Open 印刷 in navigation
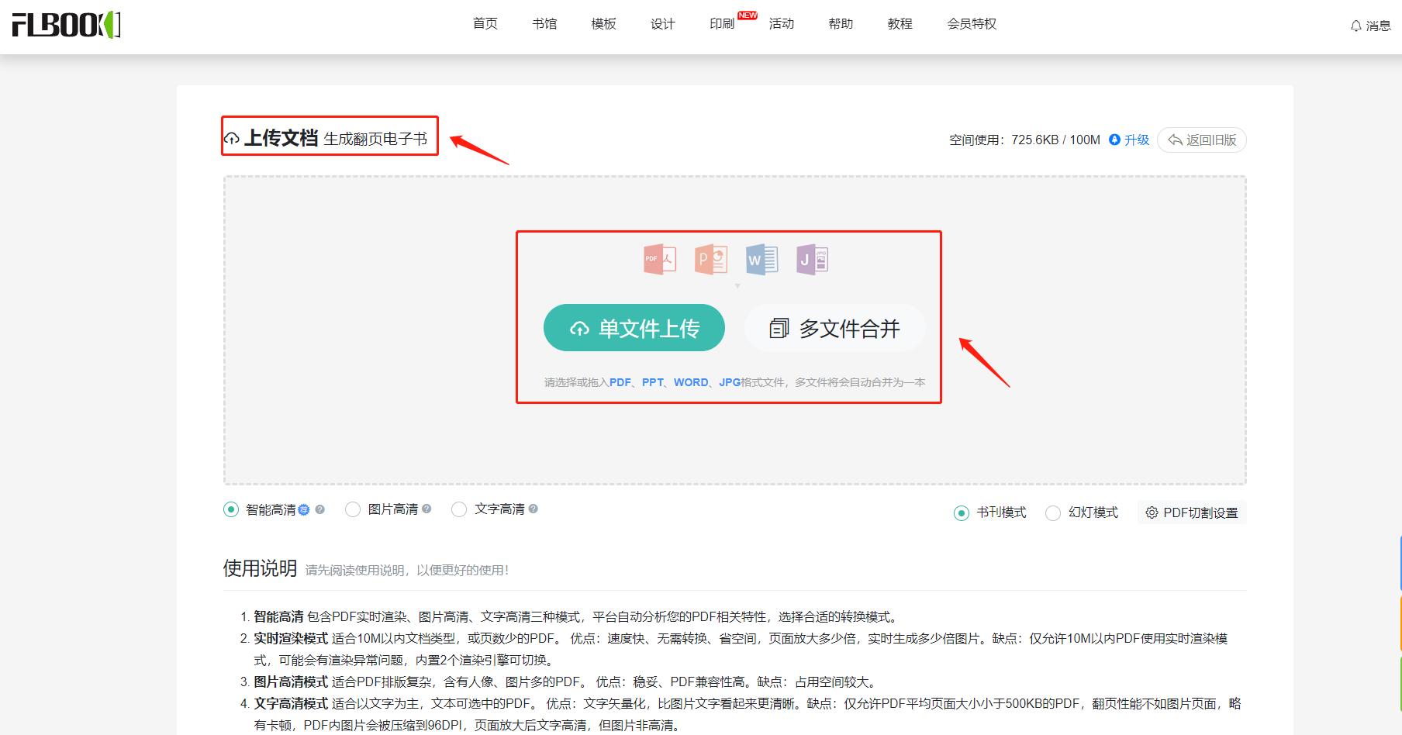The width and height of the screenshot is (1402, 735). point(722,24)
